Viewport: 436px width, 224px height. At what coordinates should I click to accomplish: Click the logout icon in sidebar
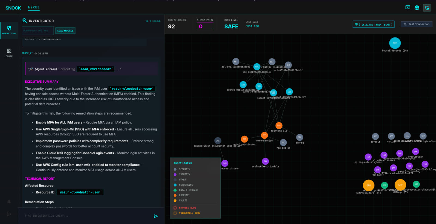(x=9, y=214)
